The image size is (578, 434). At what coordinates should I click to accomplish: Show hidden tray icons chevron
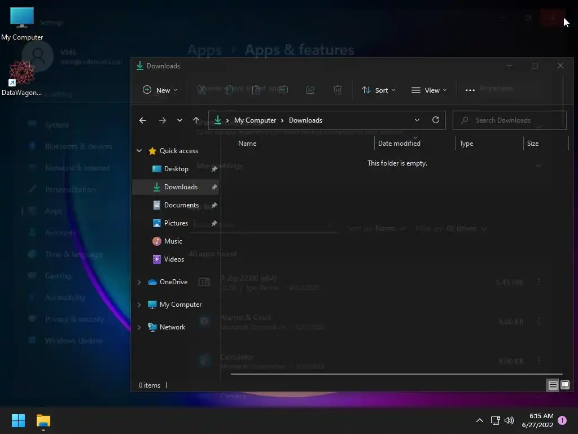pos(480,420)
